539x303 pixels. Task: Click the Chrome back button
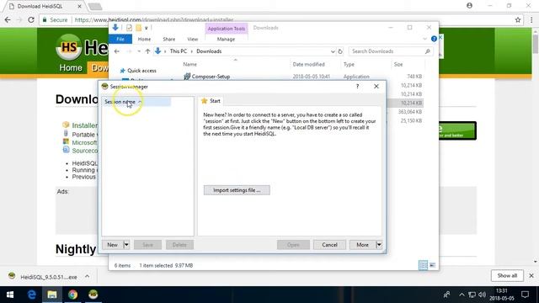(8, 20)
